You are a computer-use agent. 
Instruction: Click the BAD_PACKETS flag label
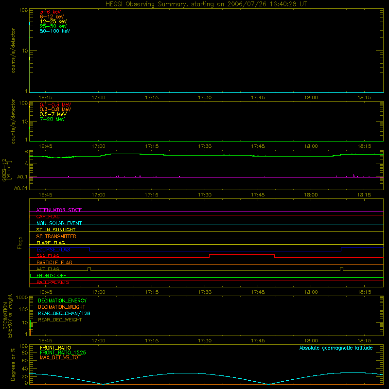point(53,282)
